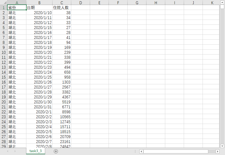Image resolution: width=225 pixels, height=155 pixels.
Task: Select column G header
Action: coord(137,3)
